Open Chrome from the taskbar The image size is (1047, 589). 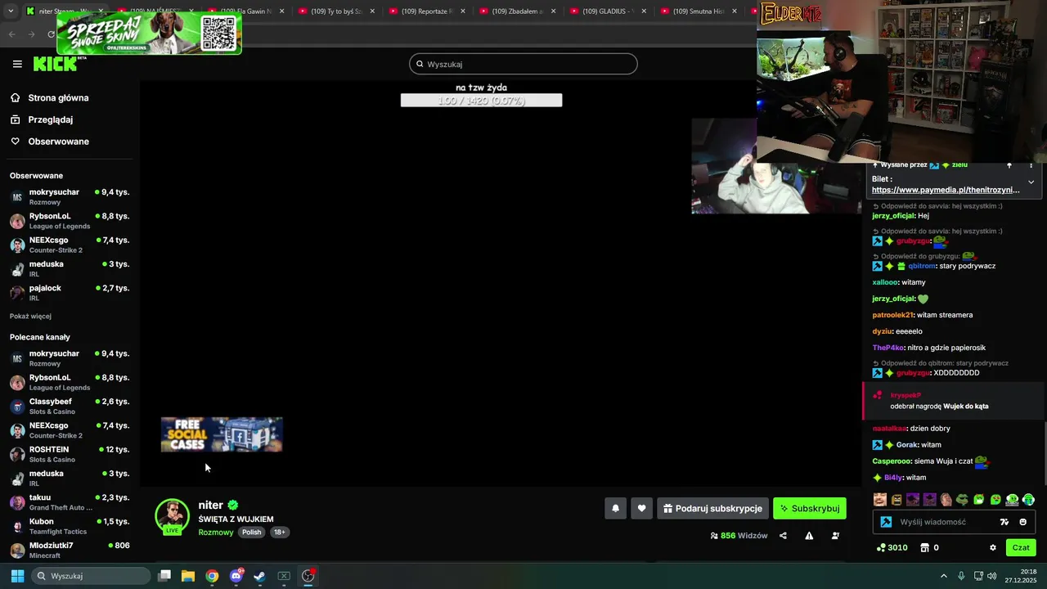tap(212, 576)
